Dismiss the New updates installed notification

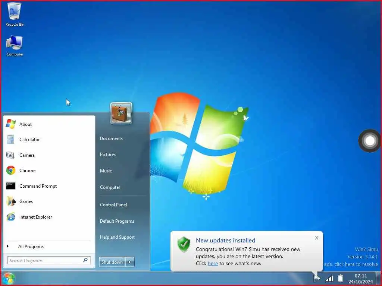coord(316,238)
